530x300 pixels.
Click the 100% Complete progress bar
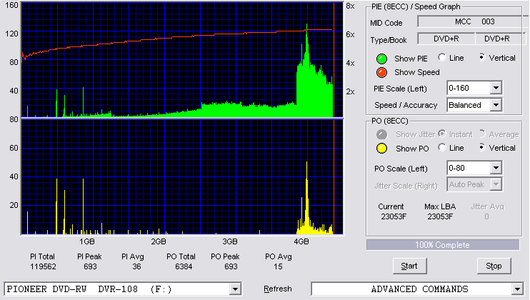pyautogui.click(x=443, y=245)
